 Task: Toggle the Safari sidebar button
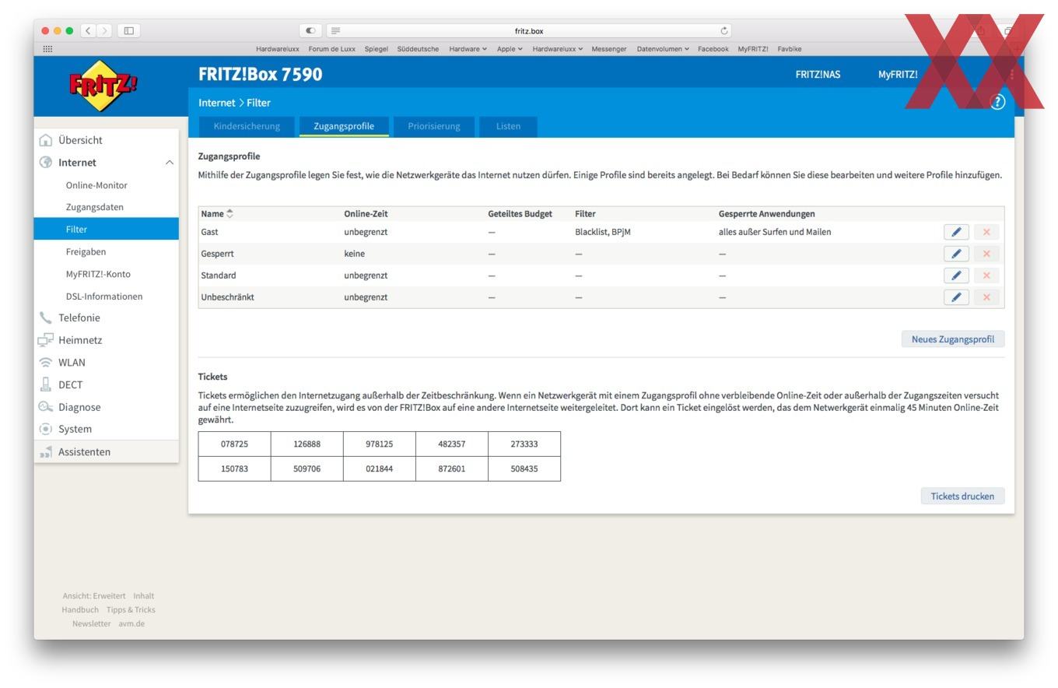coord(129,31)
